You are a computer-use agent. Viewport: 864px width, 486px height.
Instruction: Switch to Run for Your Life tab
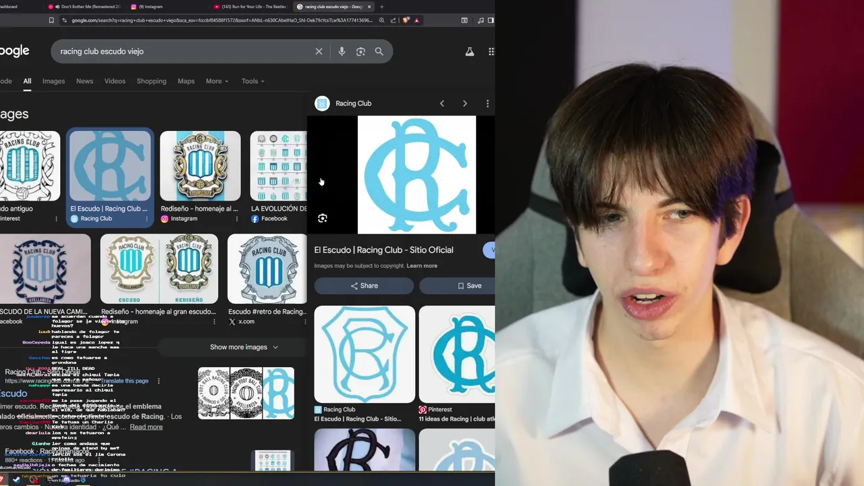249,7
